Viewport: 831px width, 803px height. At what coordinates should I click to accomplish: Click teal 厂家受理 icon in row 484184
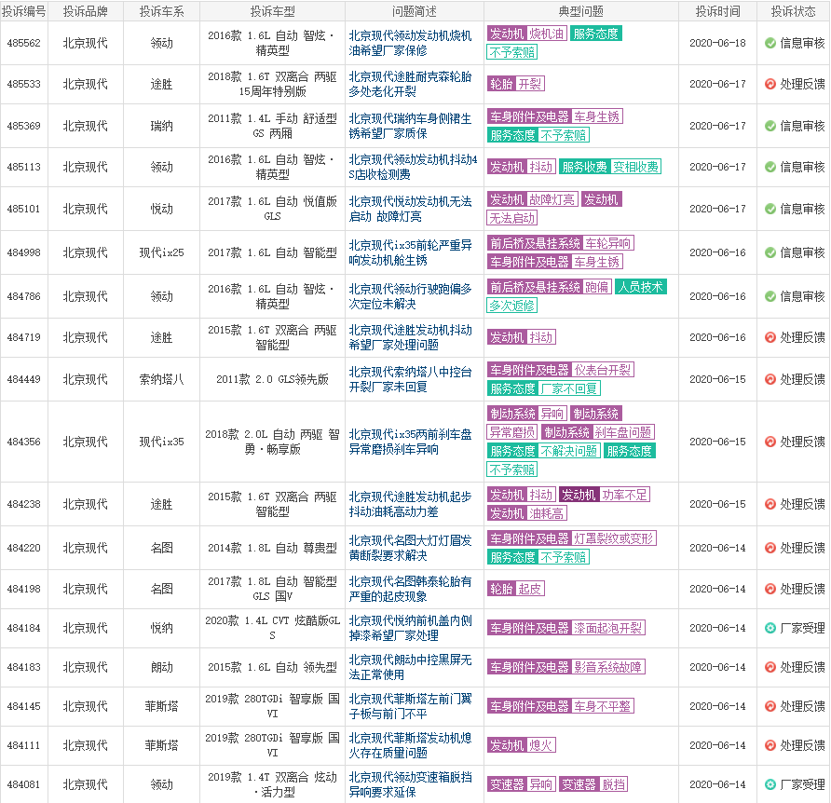[x=770, y=628]
